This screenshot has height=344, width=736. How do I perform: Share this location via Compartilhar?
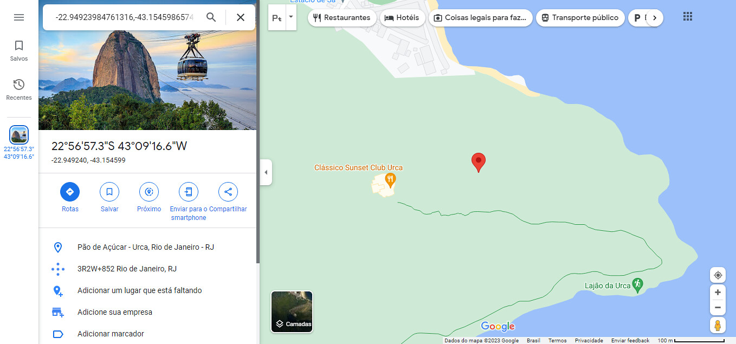point(228,197)
